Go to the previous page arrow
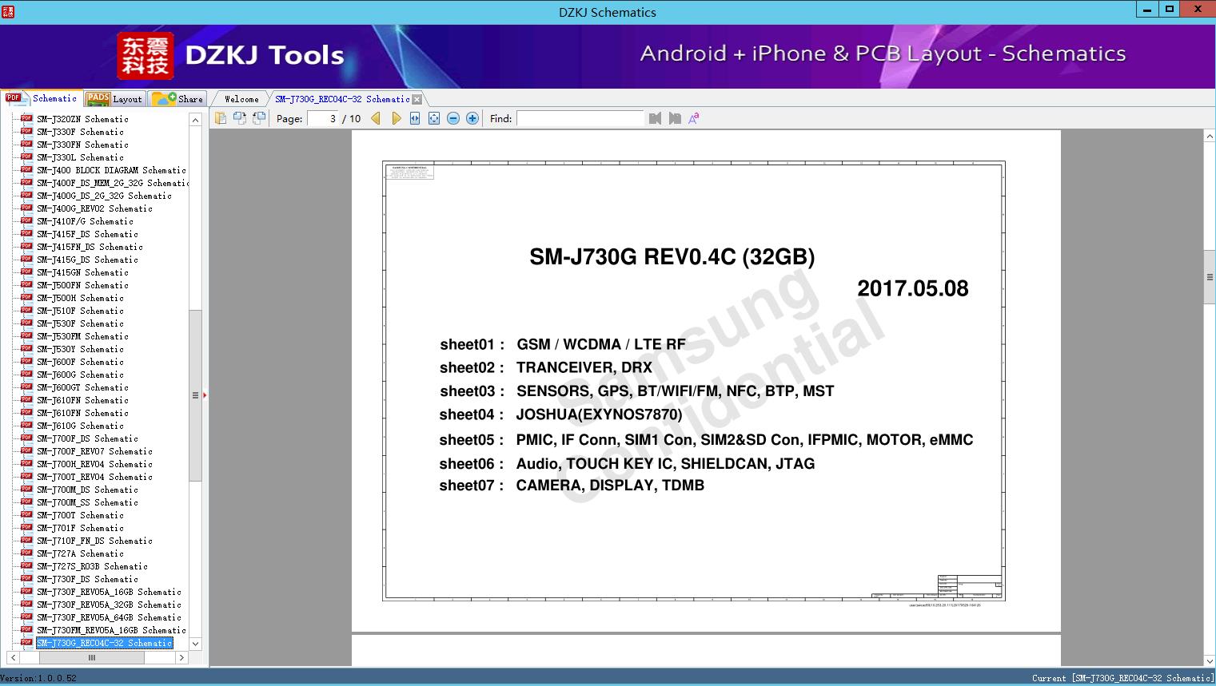Viewport: 1216px width, 686px height. point(376,118)
